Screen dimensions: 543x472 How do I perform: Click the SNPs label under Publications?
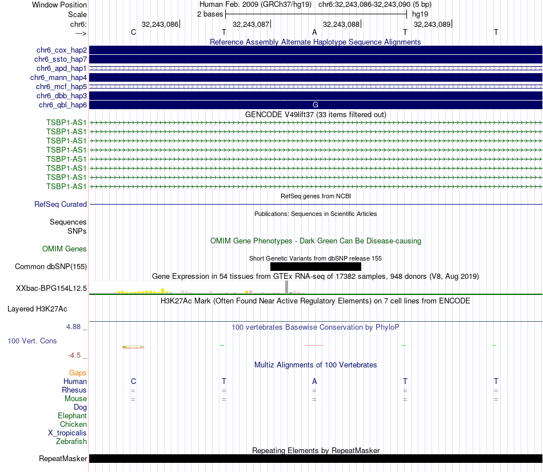(x=77, y=231)
